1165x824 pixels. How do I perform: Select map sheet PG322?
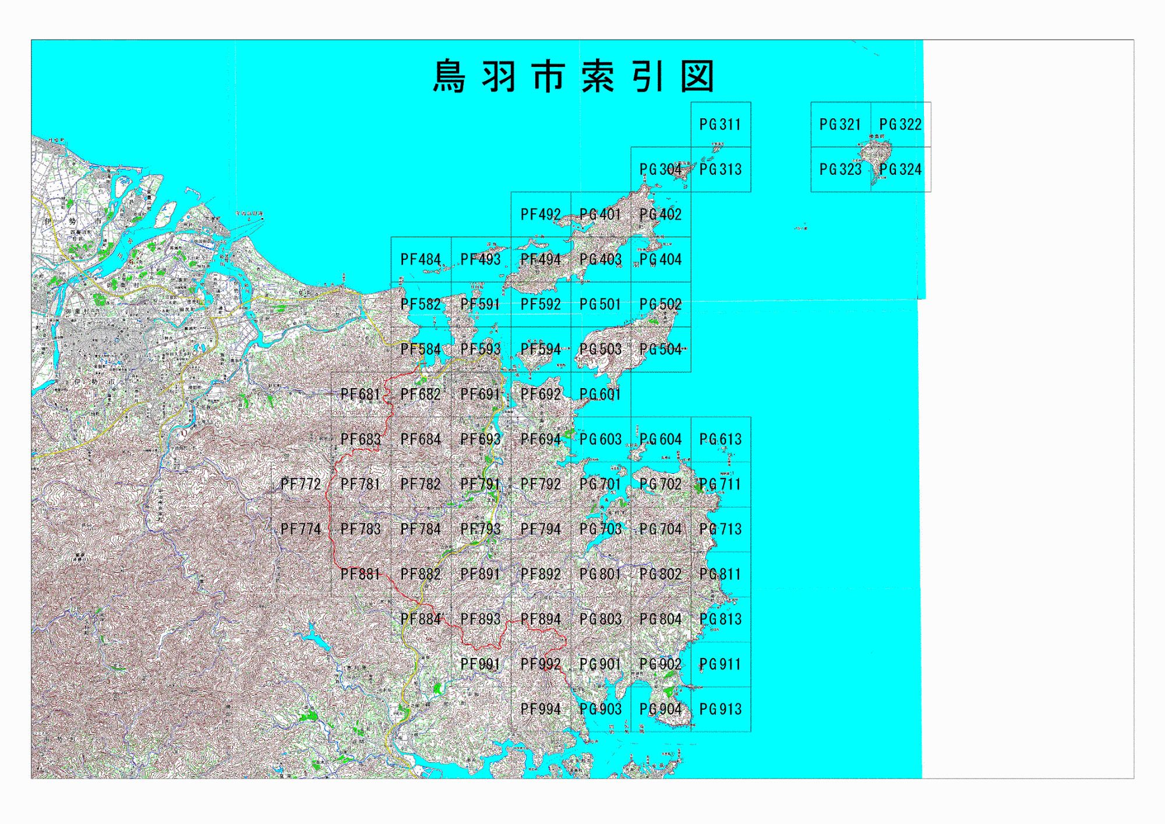coord(901,125)
